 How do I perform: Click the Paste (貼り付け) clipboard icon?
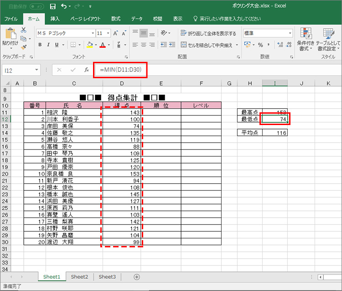click(10, 36)
